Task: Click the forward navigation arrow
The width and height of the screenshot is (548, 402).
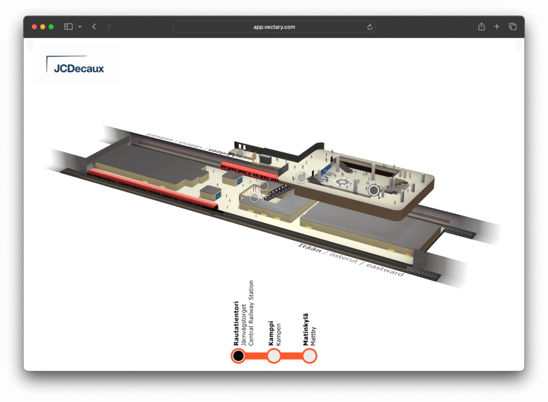Action: point(109,27)
